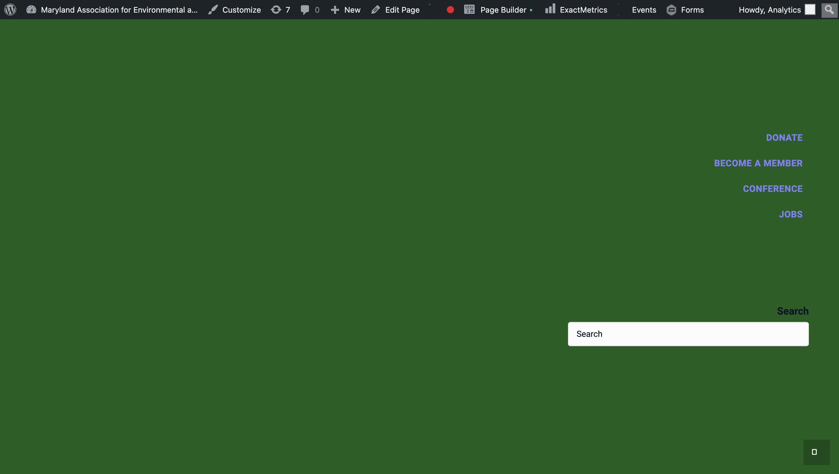Click the scroll-to-top button at bottom corner
The width and height of the screenshot is (839, 474).
point(816,452)
